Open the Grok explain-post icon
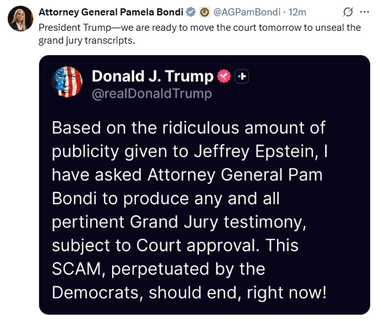Viewport: 381px width, 321px height. 348,12
